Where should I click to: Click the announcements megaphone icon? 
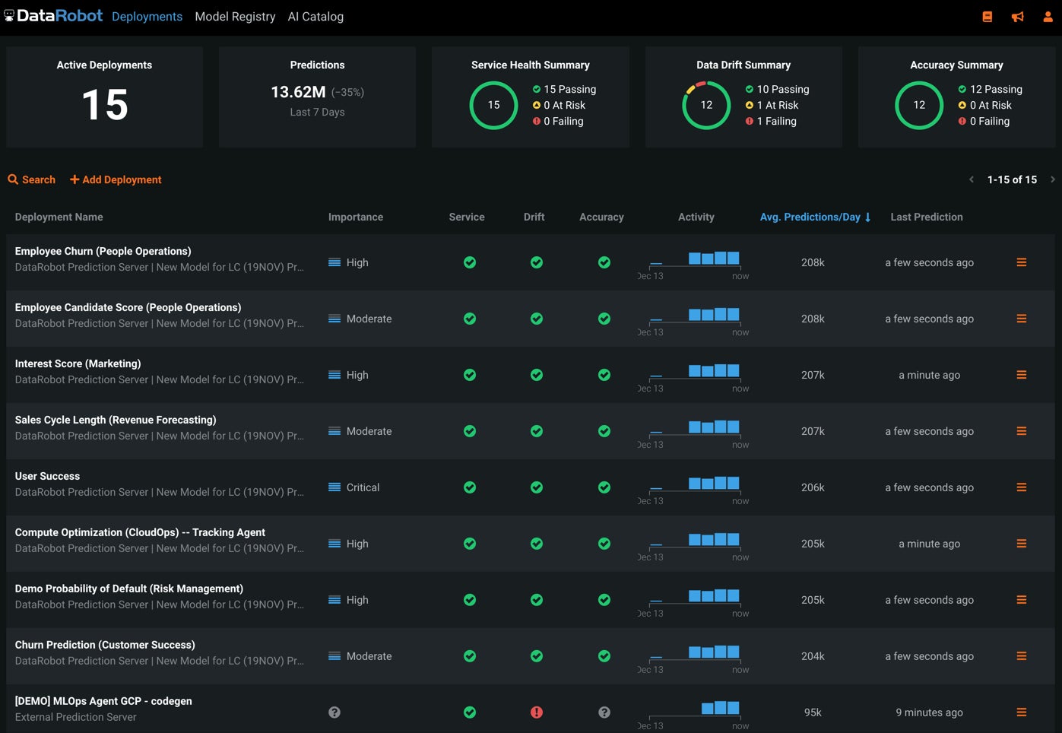tap(1018, 15)
